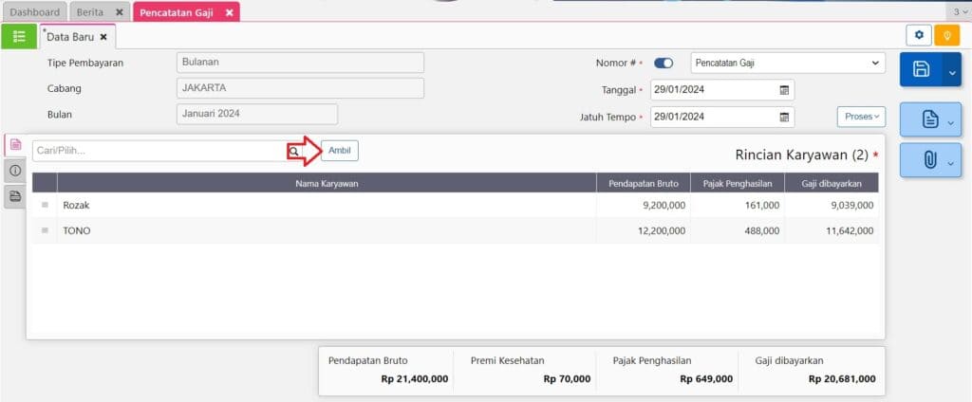Click the blue save (floppy disk) icon
The width and height of the screenshot is (972, 402).
click(920, 69)
